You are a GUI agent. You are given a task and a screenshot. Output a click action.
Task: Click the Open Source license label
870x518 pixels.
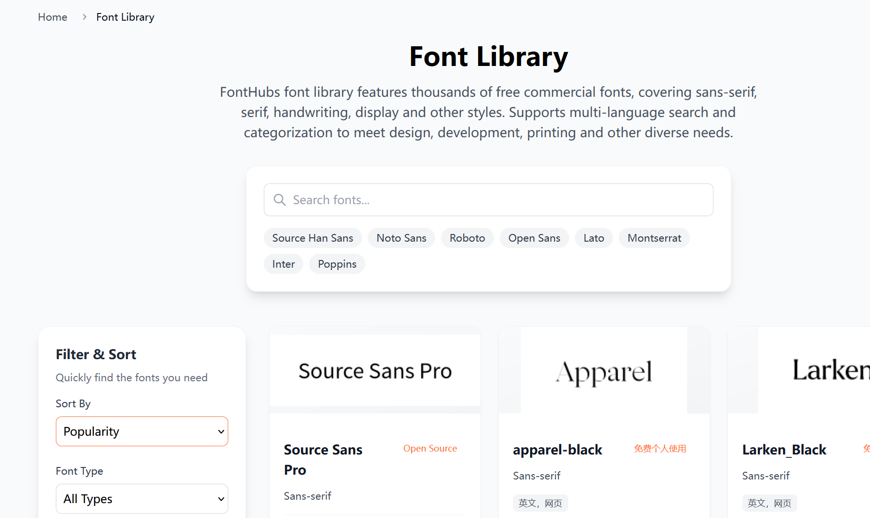pyautogui.click(x=430, y=448)
